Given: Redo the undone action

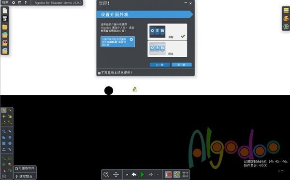Looking at the screenshot, I should (151, 174).
